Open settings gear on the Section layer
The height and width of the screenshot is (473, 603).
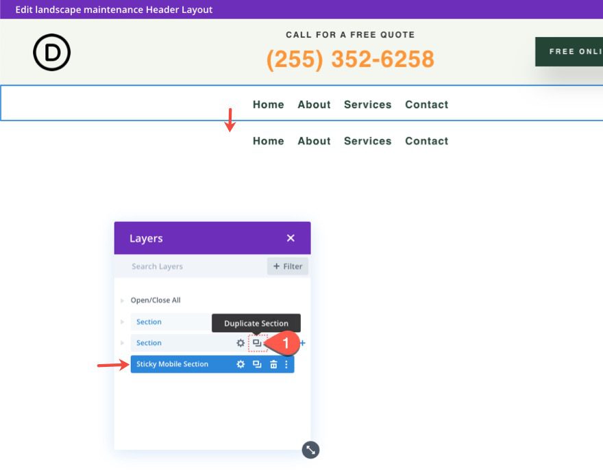[240, 343]
